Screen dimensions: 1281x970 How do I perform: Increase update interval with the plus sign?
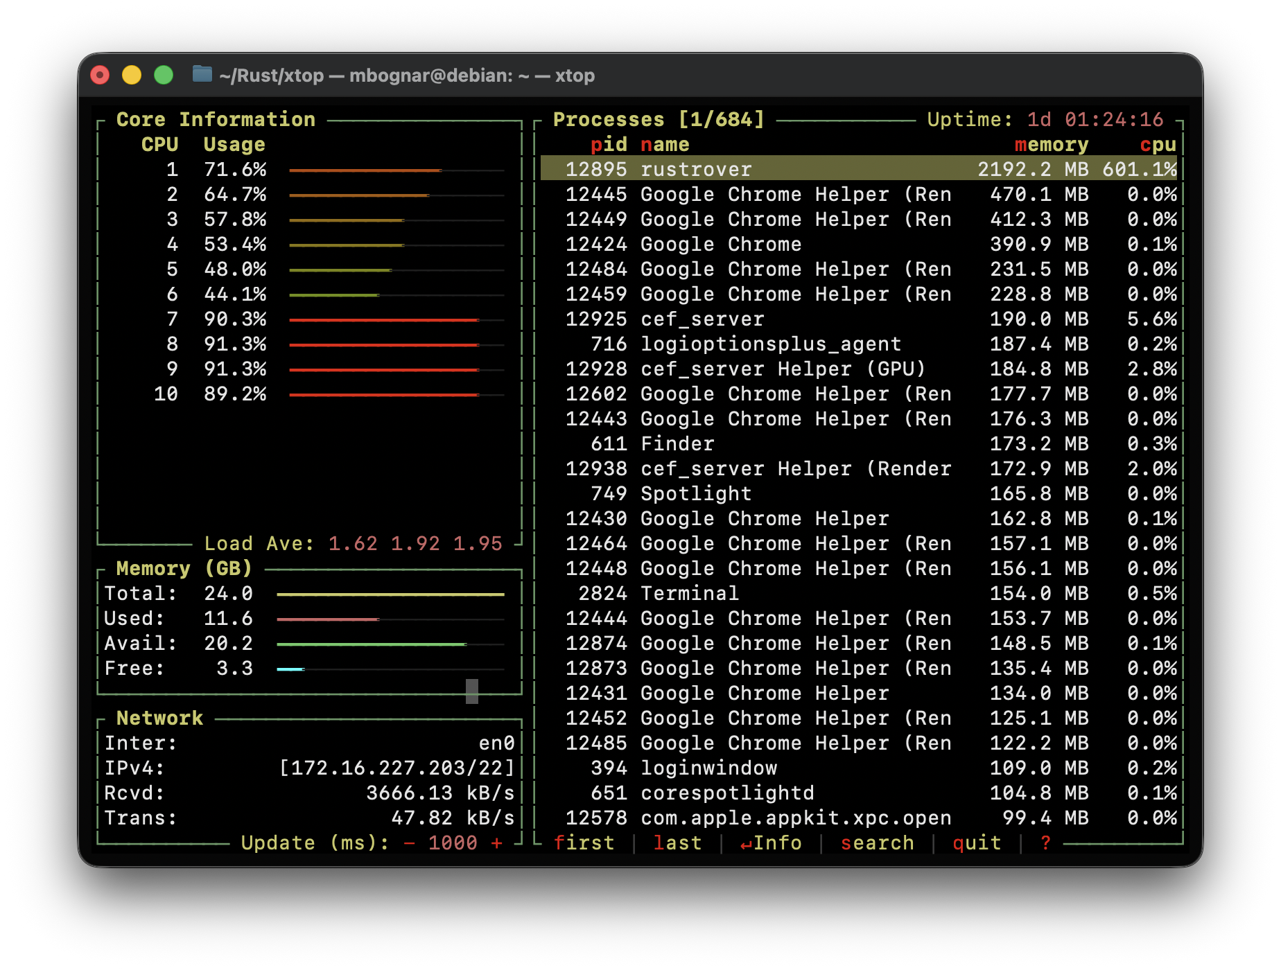tap(497, 843)
